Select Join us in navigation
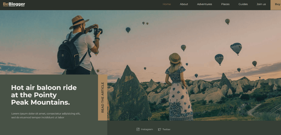 coord(261,4)
